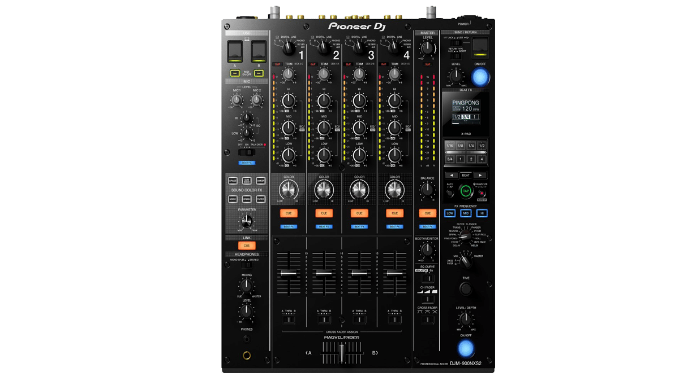679x381 pixels.
Task: Tap the 1/4 X-PAD beat button
Action: 471,146
